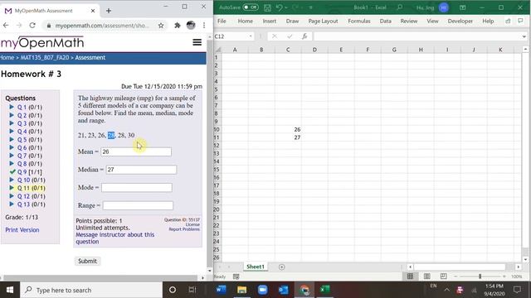This screenshot has width=531, height=298.
Task: Click the Select All corner of the grid
Action: click(x=217, y=50)
